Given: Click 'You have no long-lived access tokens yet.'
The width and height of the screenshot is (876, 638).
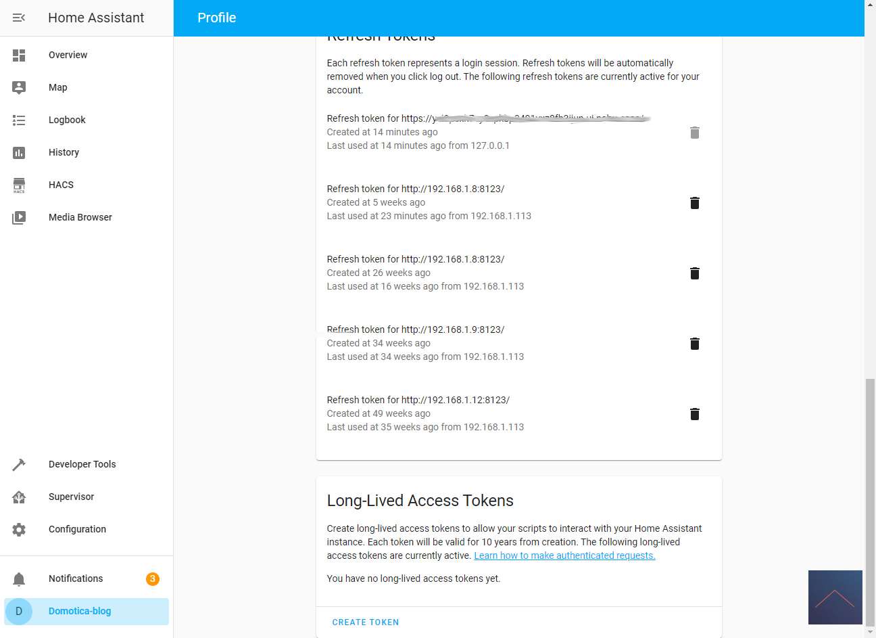Looking at the screenshot, I should tap(414, 578).
